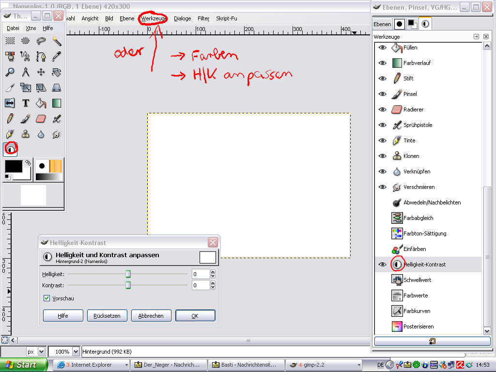Uncheck the Vorschau checkbox
Image resolution: width=496 pixels, height=372 pixels.
pyautogui.click(x=47, y=298)
